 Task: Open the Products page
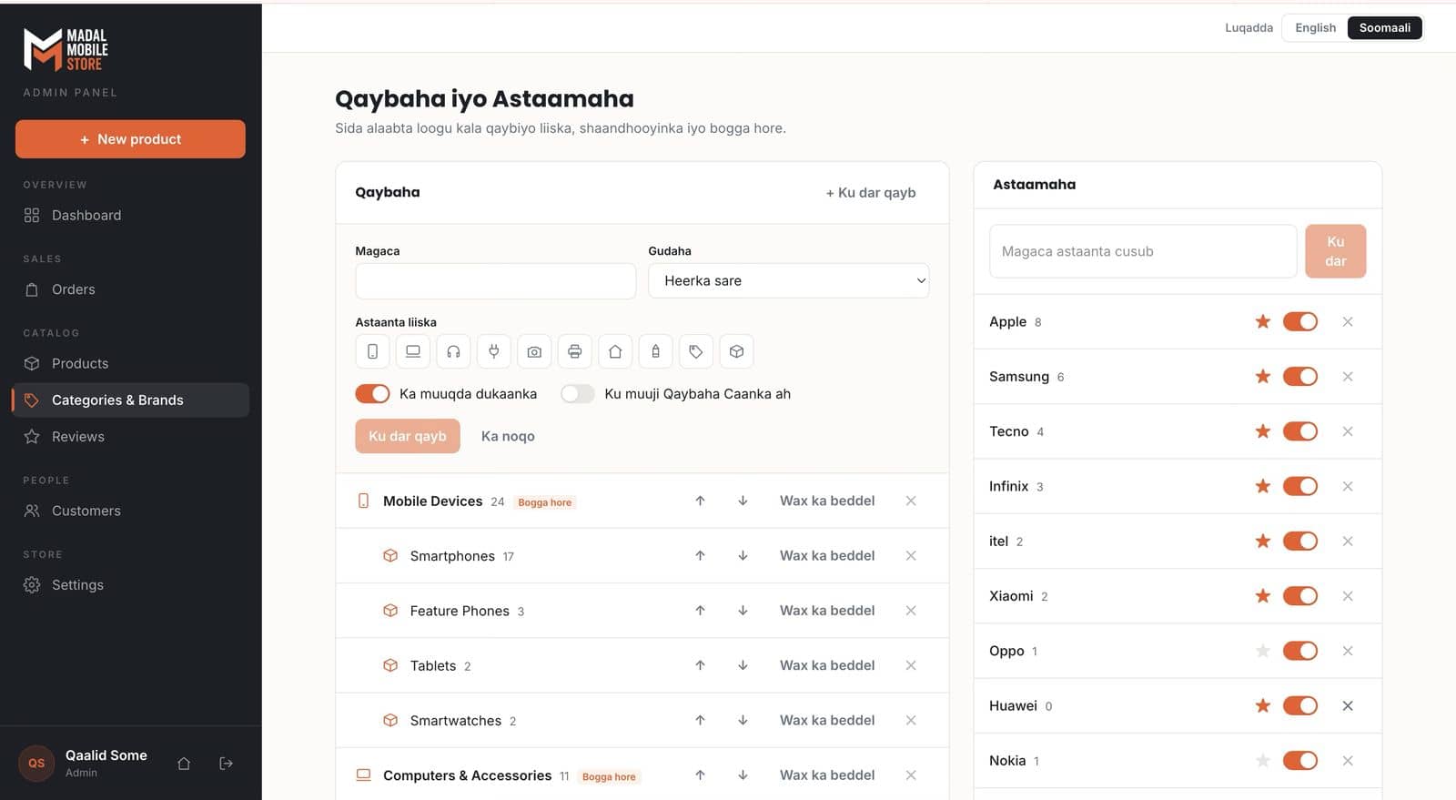point(131,363)
